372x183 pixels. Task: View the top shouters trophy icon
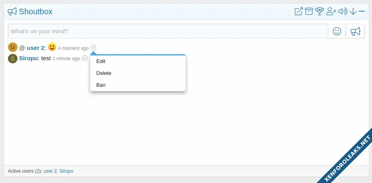[x=320, y=11]
